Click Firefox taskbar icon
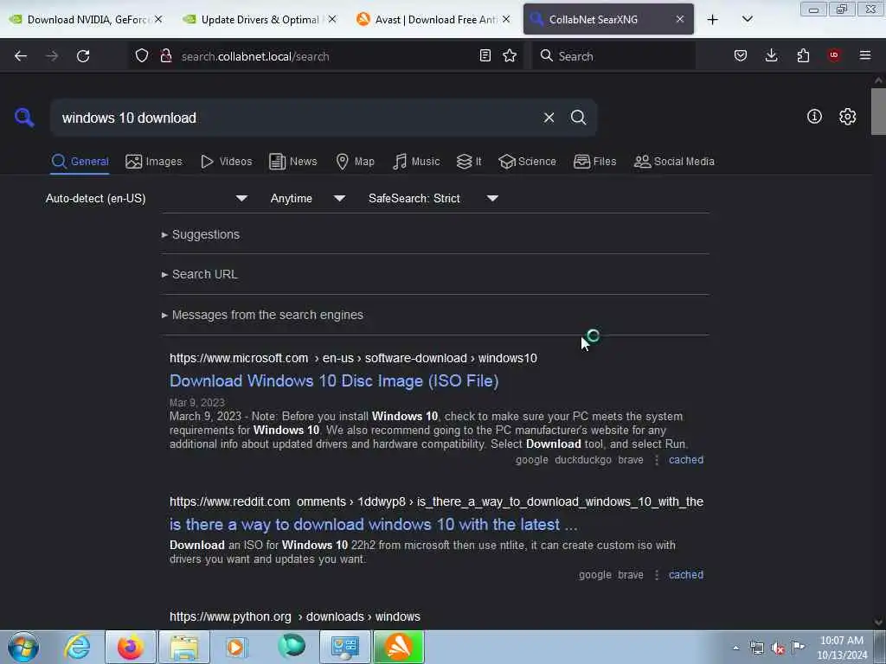The width and height of the screenshot is (886, 664). 131,647
